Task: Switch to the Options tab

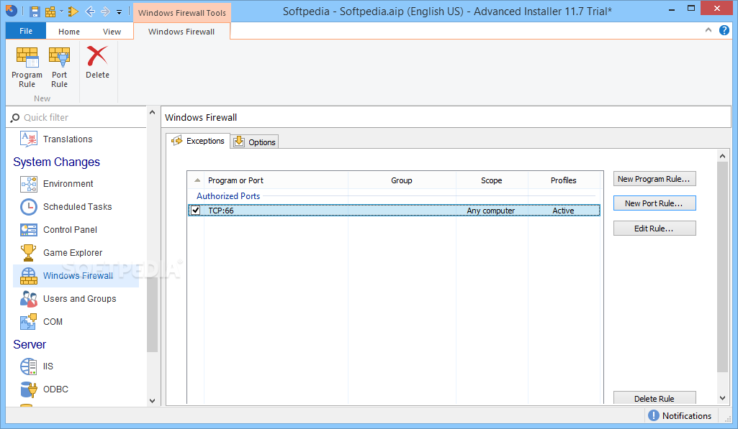Action: point(255,142)
